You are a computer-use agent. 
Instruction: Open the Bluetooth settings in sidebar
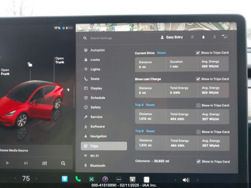click(x=95, y=165)
